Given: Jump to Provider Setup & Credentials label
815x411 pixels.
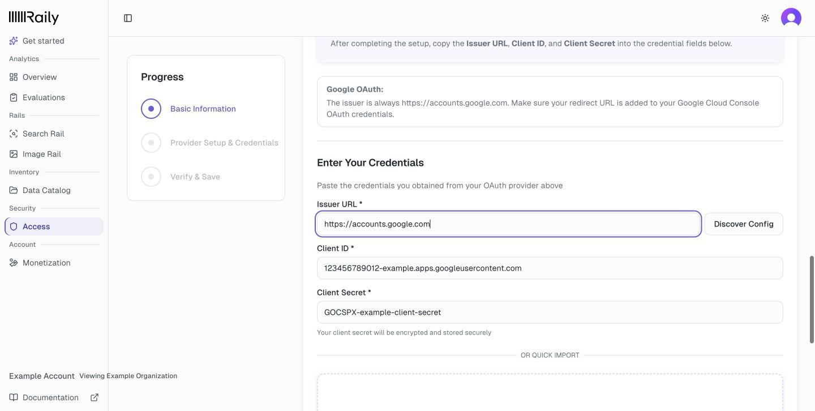Looking at the screenshot, I should click(224, 143).
